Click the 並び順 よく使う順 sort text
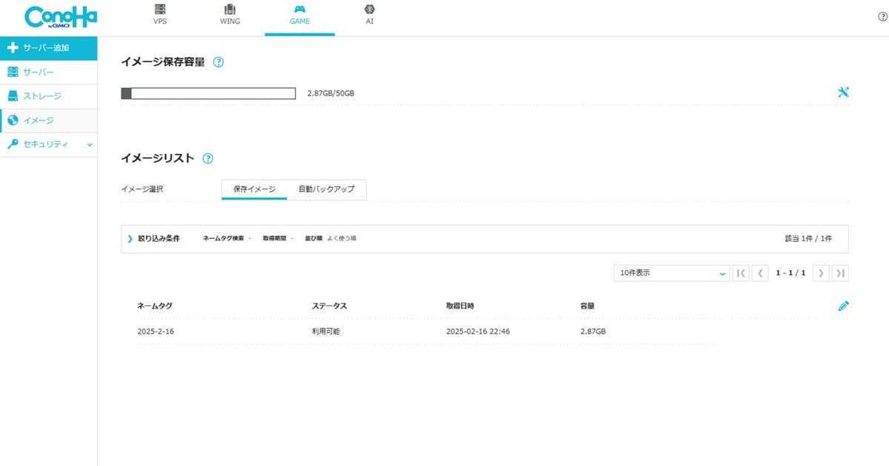Viewport: 889px width, 466px height. [330, 239]
